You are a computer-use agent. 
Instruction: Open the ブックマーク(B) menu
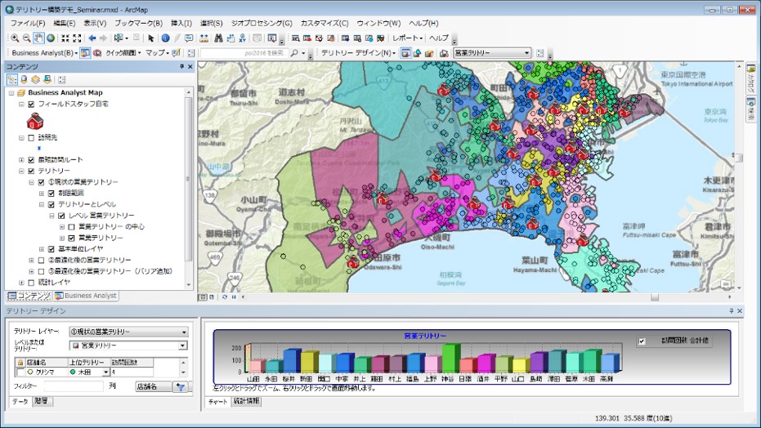click(x=138, y=23)
